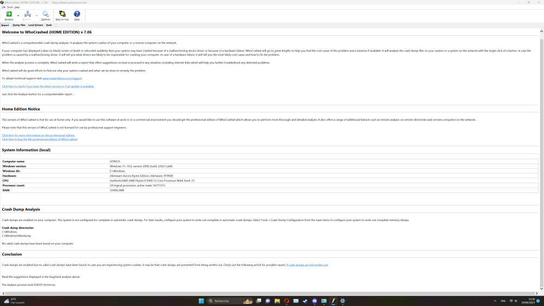
Task: Click the vertical scrollbar down arrow
Action: pyautogui.click(x=541, y=288)
